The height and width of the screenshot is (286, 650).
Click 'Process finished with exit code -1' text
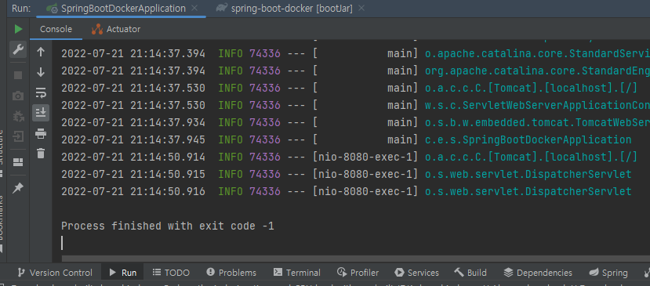tap(168, 226)
